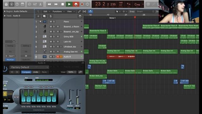Collapse the Piano track stack triangle
The width and height of the screenshot is (202, 114).
point(40,22)
